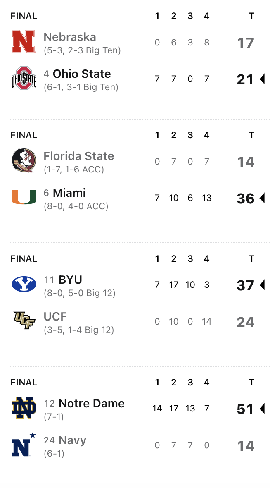Open the Miami team name link

tap(69, 193)
